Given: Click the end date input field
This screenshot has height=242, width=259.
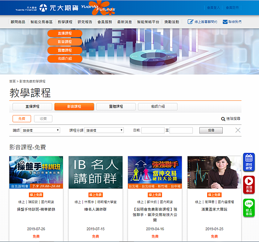Looking at the screenshot, I should click(x=181, y=130).
